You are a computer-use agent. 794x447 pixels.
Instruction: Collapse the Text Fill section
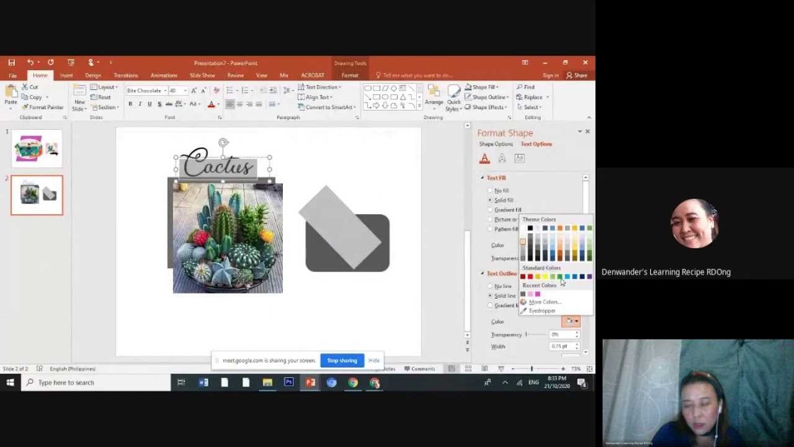point(482,178)
